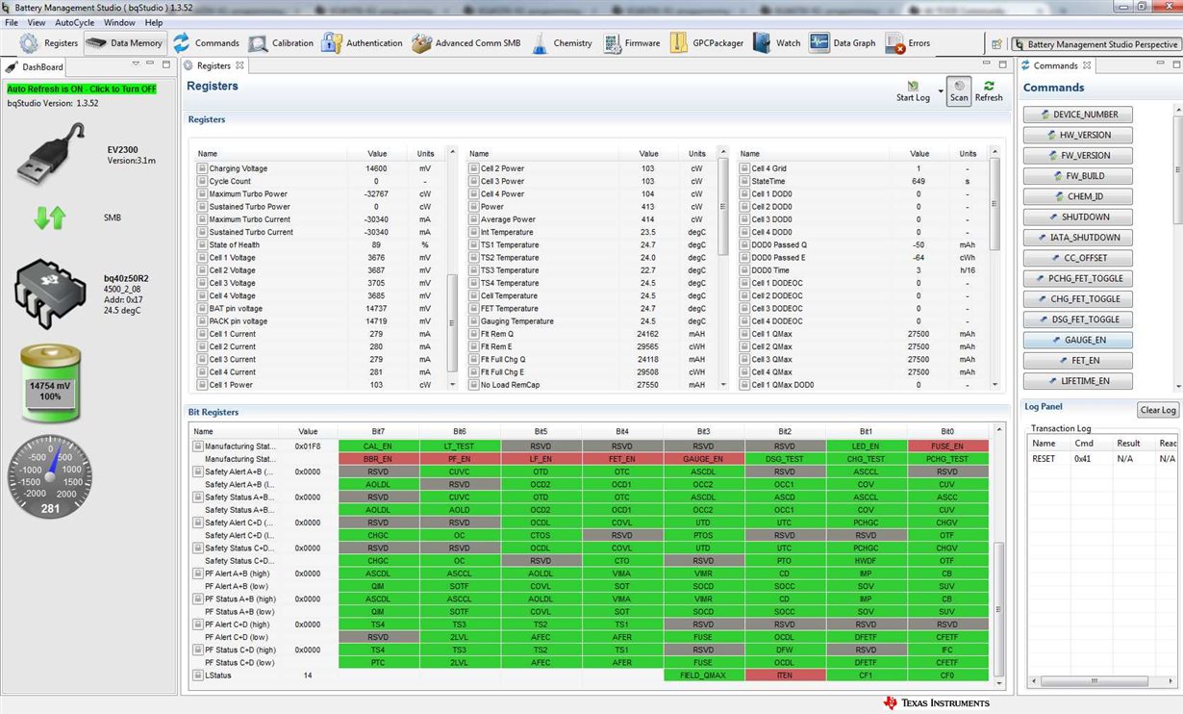Open the Errors tool

(907, 43)
